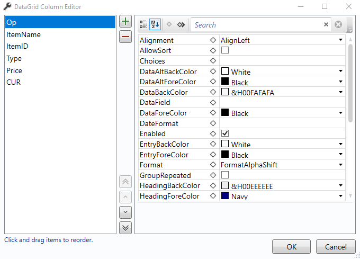Toggle the GroupRepeated checkbox
The width and height of the screenshot is (360, 259).
tap(225, 175)
